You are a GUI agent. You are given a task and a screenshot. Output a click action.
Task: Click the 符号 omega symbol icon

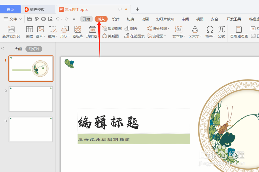coord(210,30)
